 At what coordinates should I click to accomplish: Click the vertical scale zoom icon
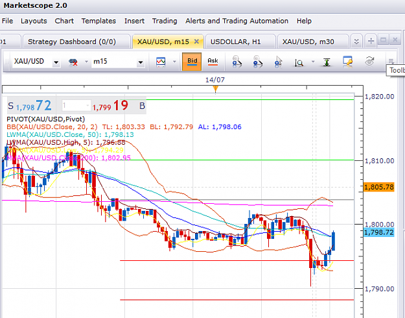pos(299,62)
